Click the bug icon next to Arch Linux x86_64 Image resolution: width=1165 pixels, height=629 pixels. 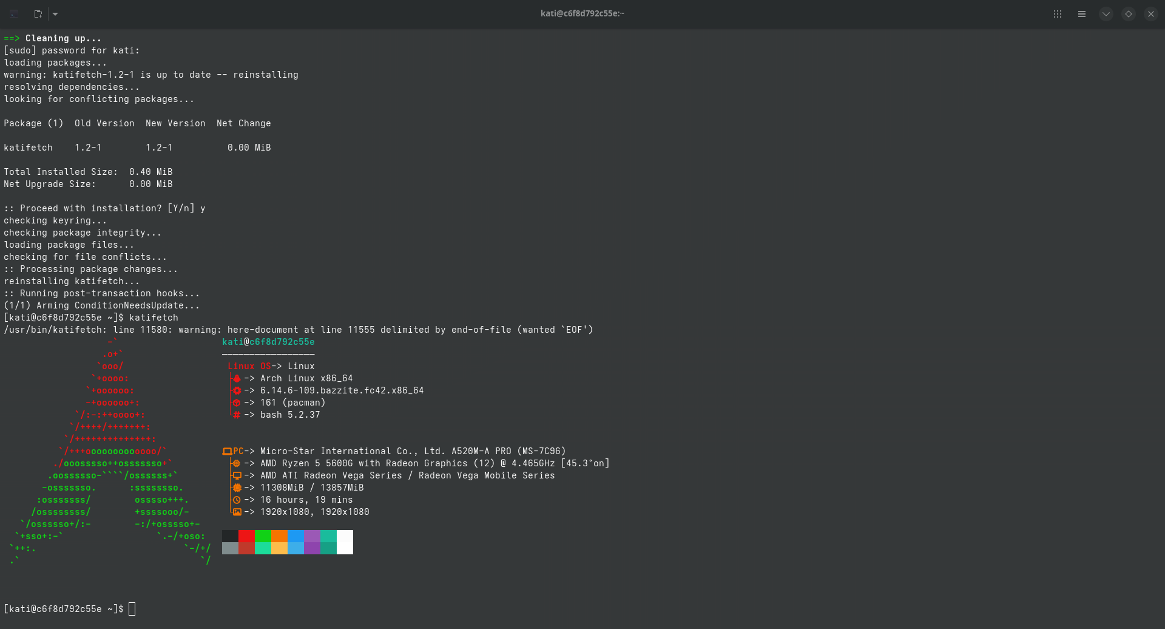237,378
